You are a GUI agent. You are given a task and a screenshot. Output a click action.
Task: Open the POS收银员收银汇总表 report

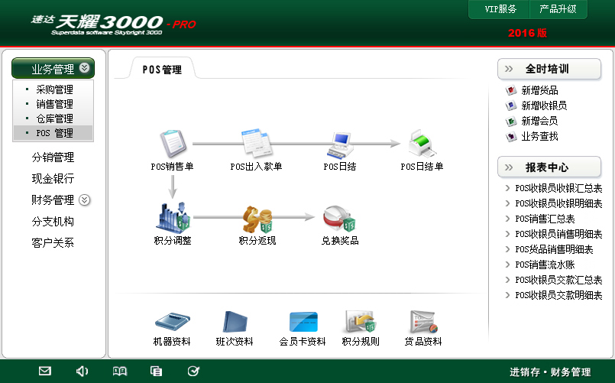(558, 188)
